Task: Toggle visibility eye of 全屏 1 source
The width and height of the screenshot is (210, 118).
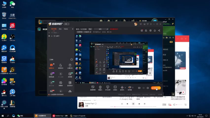Action: [x=49, y=36]
